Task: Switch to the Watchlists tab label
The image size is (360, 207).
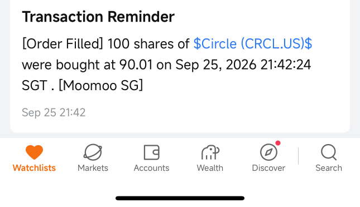Action: pyautogui.click(x=34, y=168)
